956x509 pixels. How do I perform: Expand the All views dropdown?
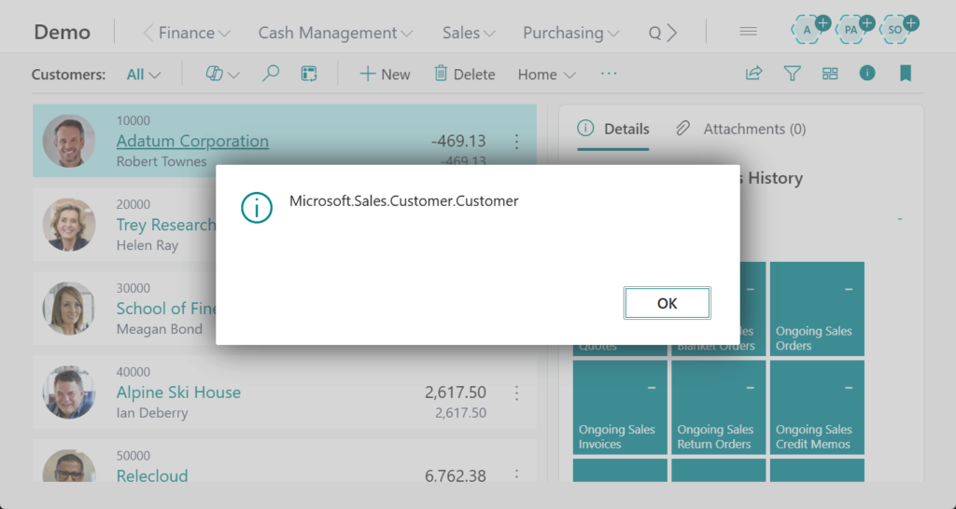click(144, 75)
